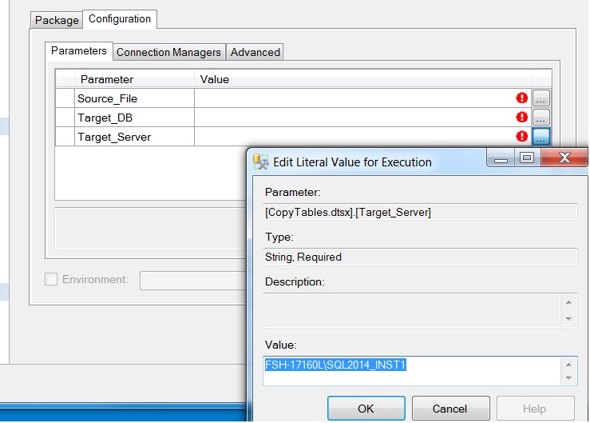Viewport: 590px width, 423px height.
Task: Click the dialog title bar icon
Action: [261, 162]
